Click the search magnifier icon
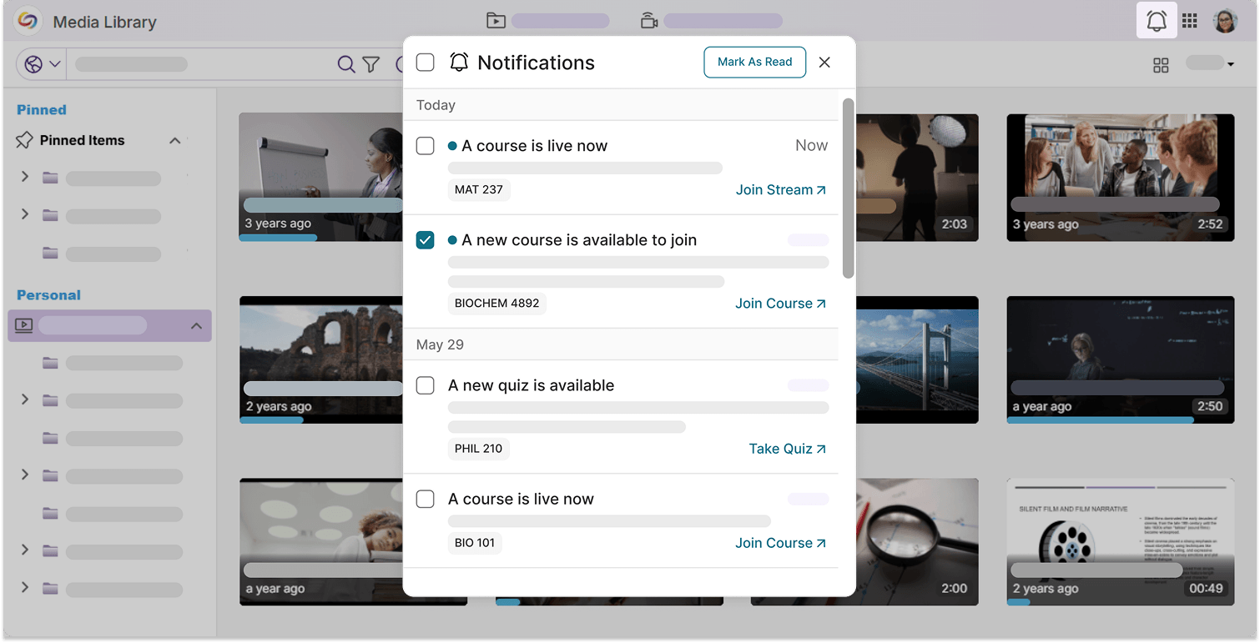 [x=345, y=64]
